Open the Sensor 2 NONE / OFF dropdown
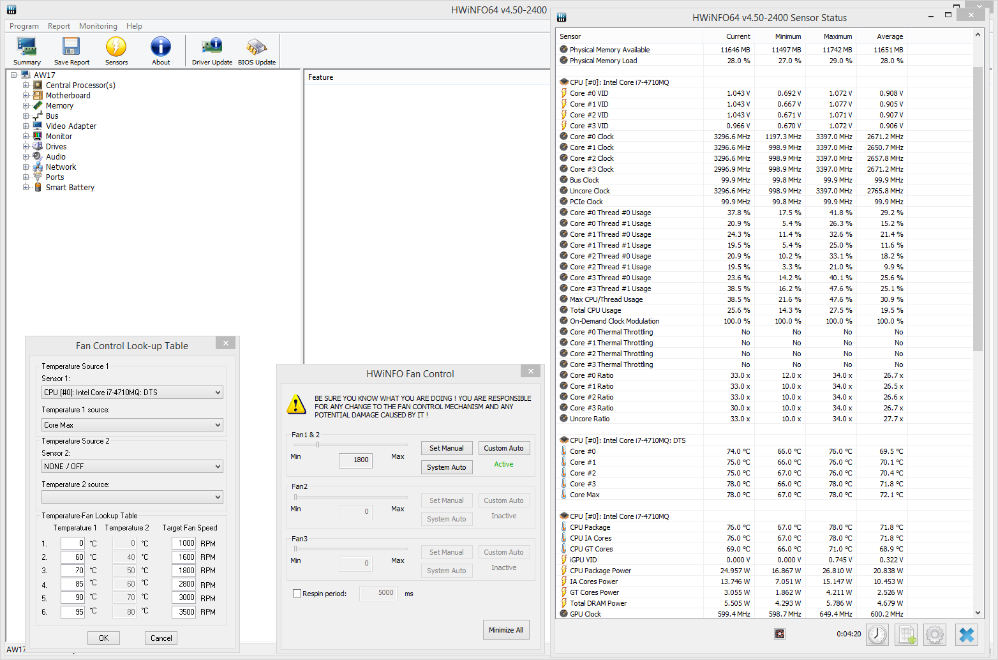 pyautogui.click(x=133, y=467)
